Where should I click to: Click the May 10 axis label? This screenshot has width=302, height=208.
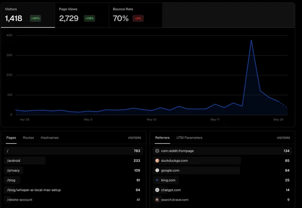pos(151,120)
